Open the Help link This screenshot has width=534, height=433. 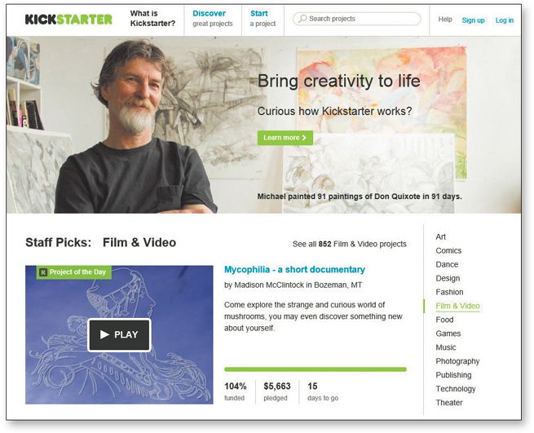[x=445, y=20]
